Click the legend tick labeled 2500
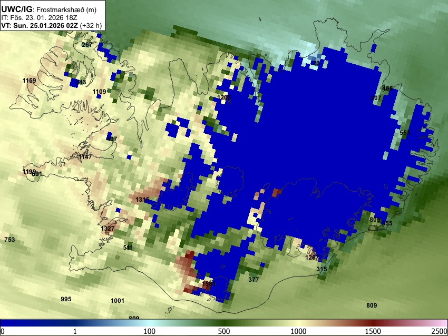This screenshot has width=448, height=336. [x=439, y=331]
